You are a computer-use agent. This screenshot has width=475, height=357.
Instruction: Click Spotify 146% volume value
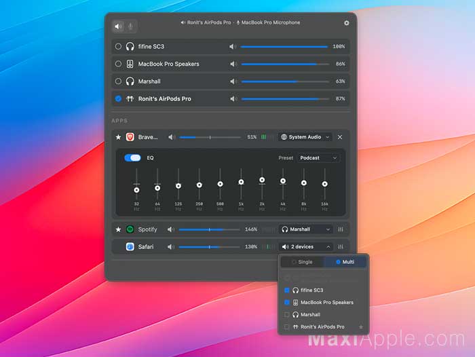[x=251, y=229]
